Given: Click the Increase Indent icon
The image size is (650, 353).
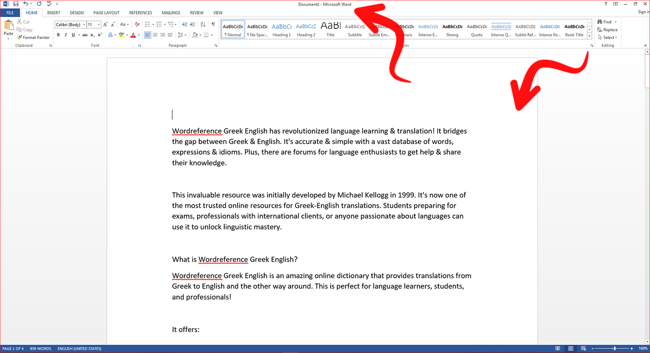Looking at the screenshot, I should [x=192, y=24].
